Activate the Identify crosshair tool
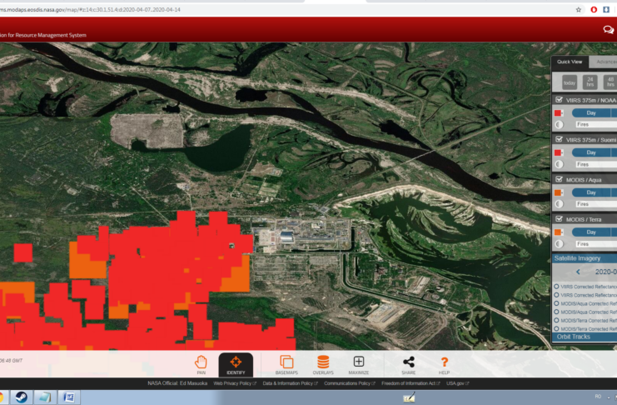 (x=236, y=364)
